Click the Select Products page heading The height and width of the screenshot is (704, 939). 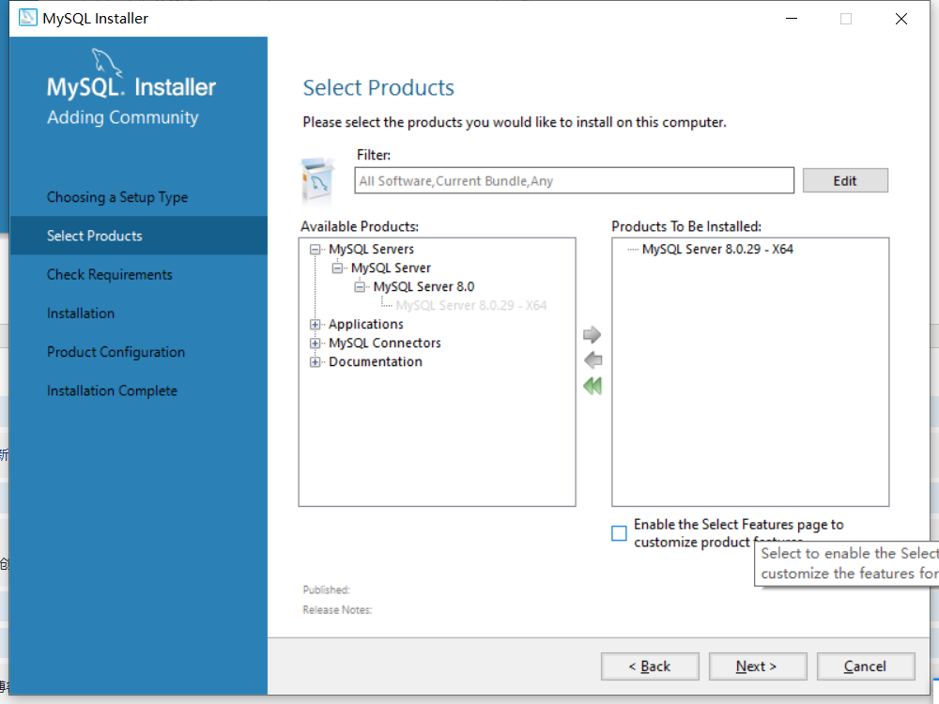[x=378, y=88]
